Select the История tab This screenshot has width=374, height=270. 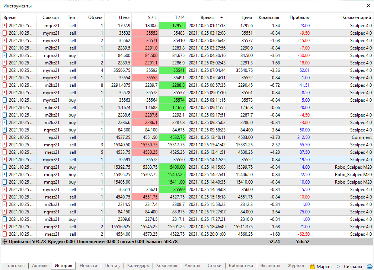tap(63, 266)
